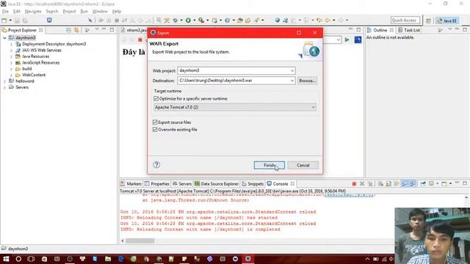Click the Quick Access field
Screen dimensions: 470x264
coord(405,21)
